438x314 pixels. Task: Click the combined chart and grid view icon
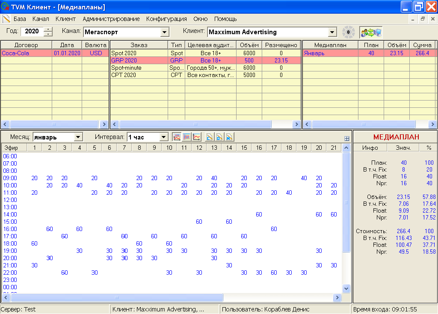(x=177, y=137)
